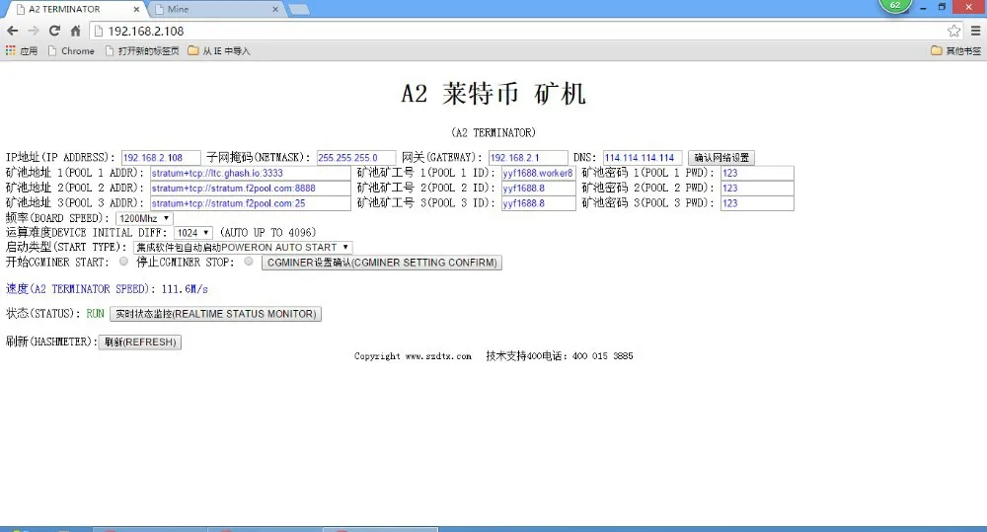Bookmark this page with the star icon
987x532 pixels.
pos(954,31)
